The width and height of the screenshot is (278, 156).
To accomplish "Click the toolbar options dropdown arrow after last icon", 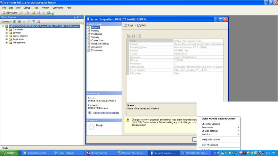I will click(53, 14).
